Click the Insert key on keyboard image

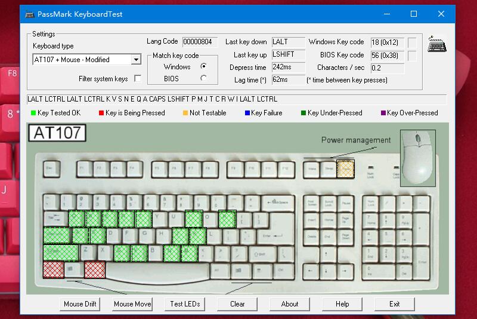(x=311, y=220)
